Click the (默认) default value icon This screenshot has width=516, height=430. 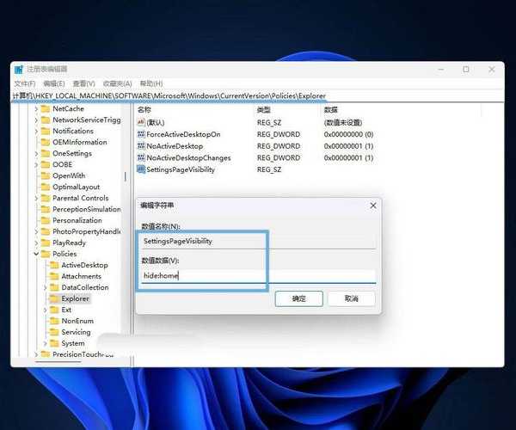(141, 123)
